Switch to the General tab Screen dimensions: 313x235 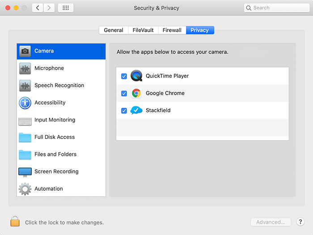pos(114,30)
